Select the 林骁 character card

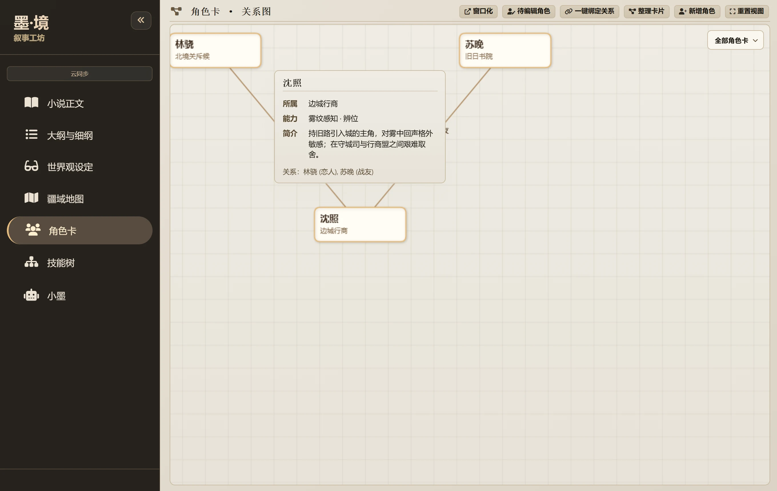click(x=216, y=50)
